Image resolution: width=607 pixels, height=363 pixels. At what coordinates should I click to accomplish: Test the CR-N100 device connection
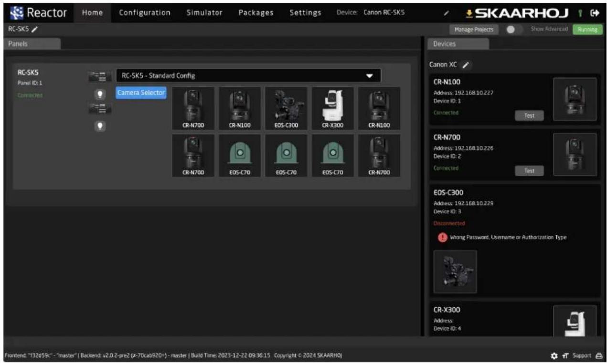[x=529, y=115]
